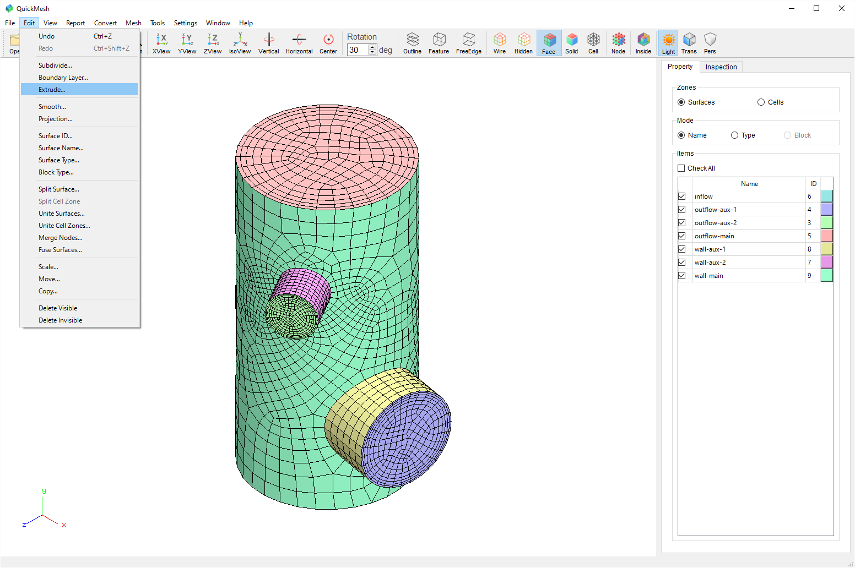This screenshot has width=855, height=568.
Task: Uncheck the outflow-main checkbox
Action: click(x=682, y=236)
